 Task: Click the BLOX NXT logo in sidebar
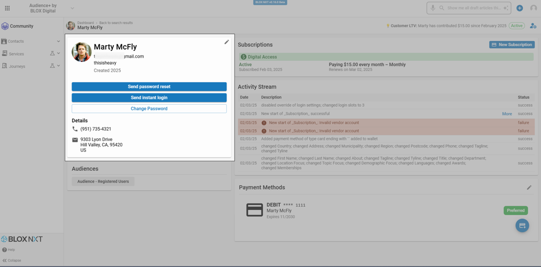coord(22,239)
